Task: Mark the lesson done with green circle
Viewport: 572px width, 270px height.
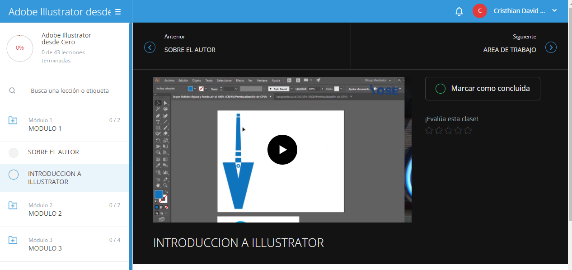Action: [x=440, y=89]
